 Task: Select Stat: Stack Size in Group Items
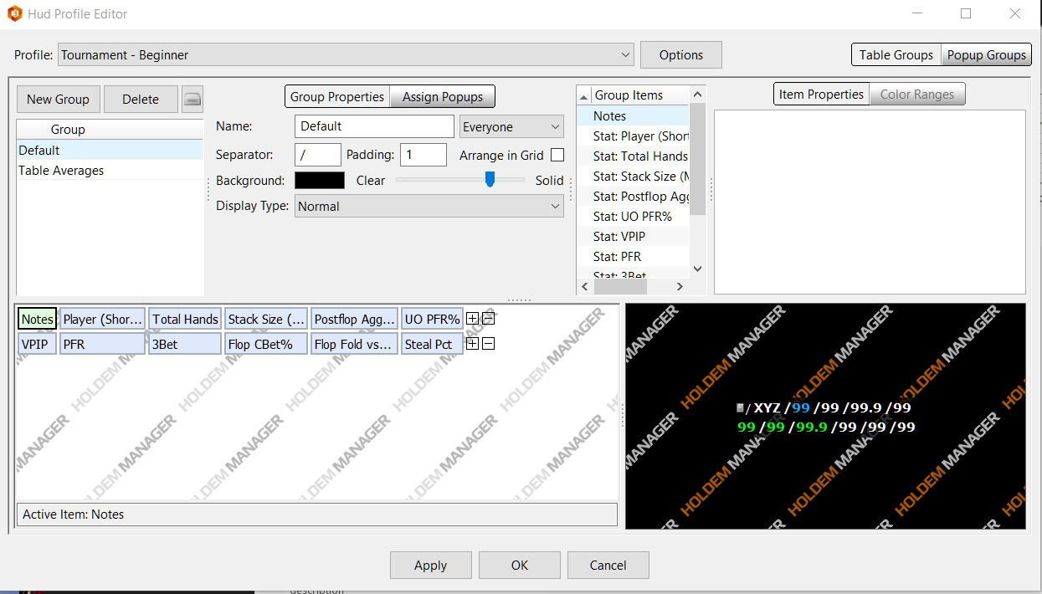[634, 177]
